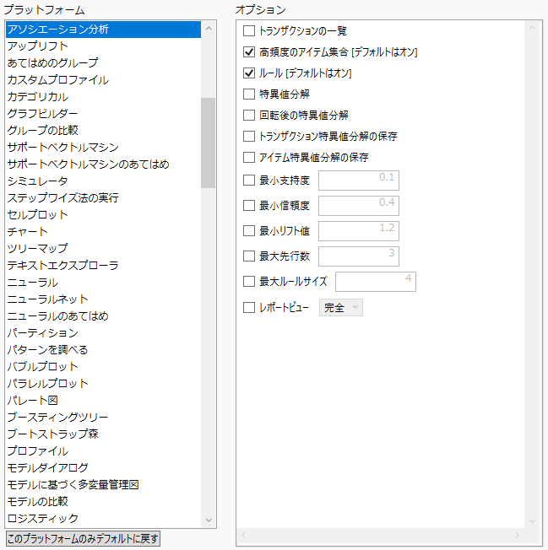Click the 最小信頼度 value field
Screen dimensions: 548x550
358,205
